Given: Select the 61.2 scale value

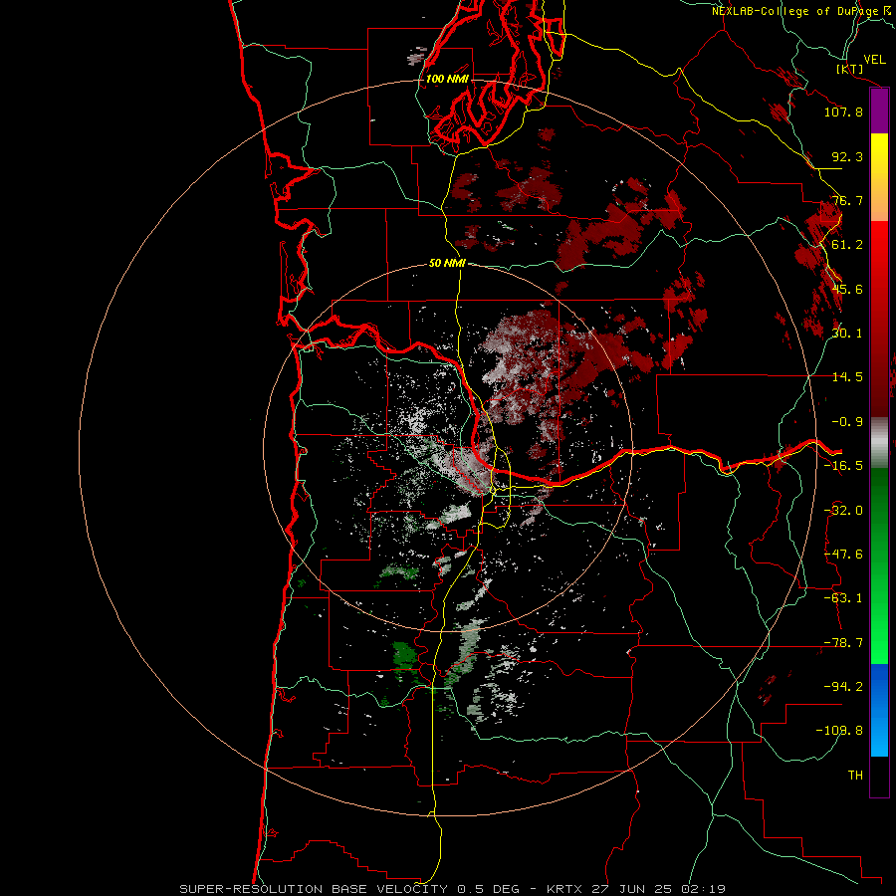Looking at the screenshot, I should [x=847, y=245].
